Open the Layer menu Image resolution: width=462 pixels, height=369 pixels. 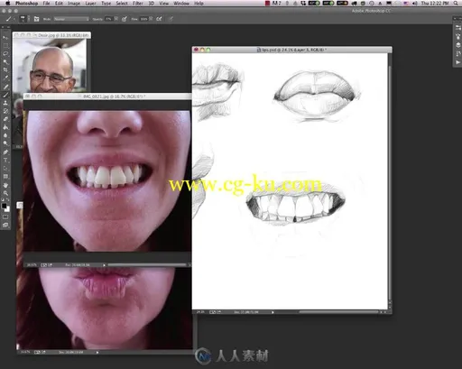90,4
